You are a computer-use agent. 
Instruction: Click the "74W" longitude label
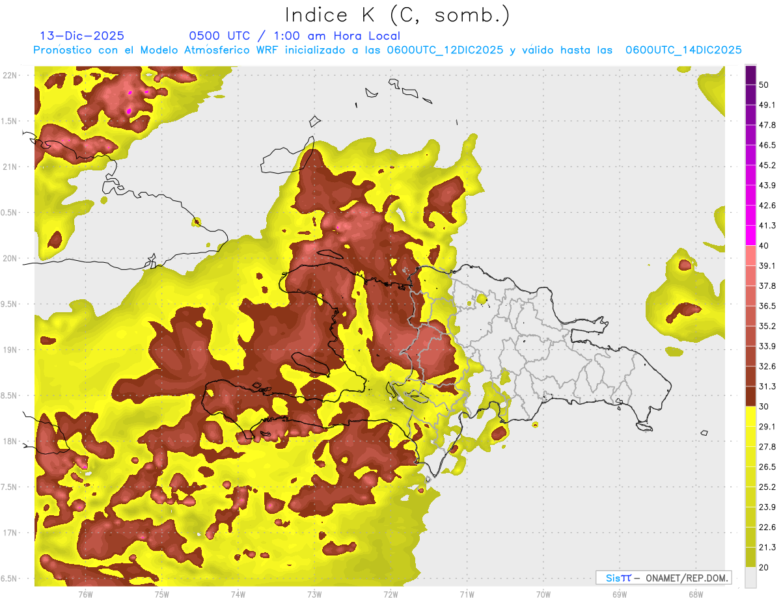click(x=238, y=593)
